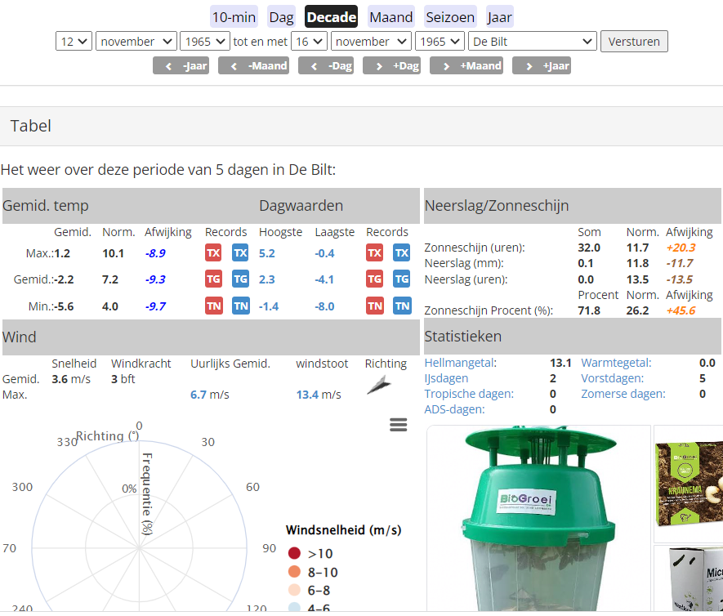Toggle the 6–8 m/s legend series
Screen dimensions: 723x616
tap(309, 590)
